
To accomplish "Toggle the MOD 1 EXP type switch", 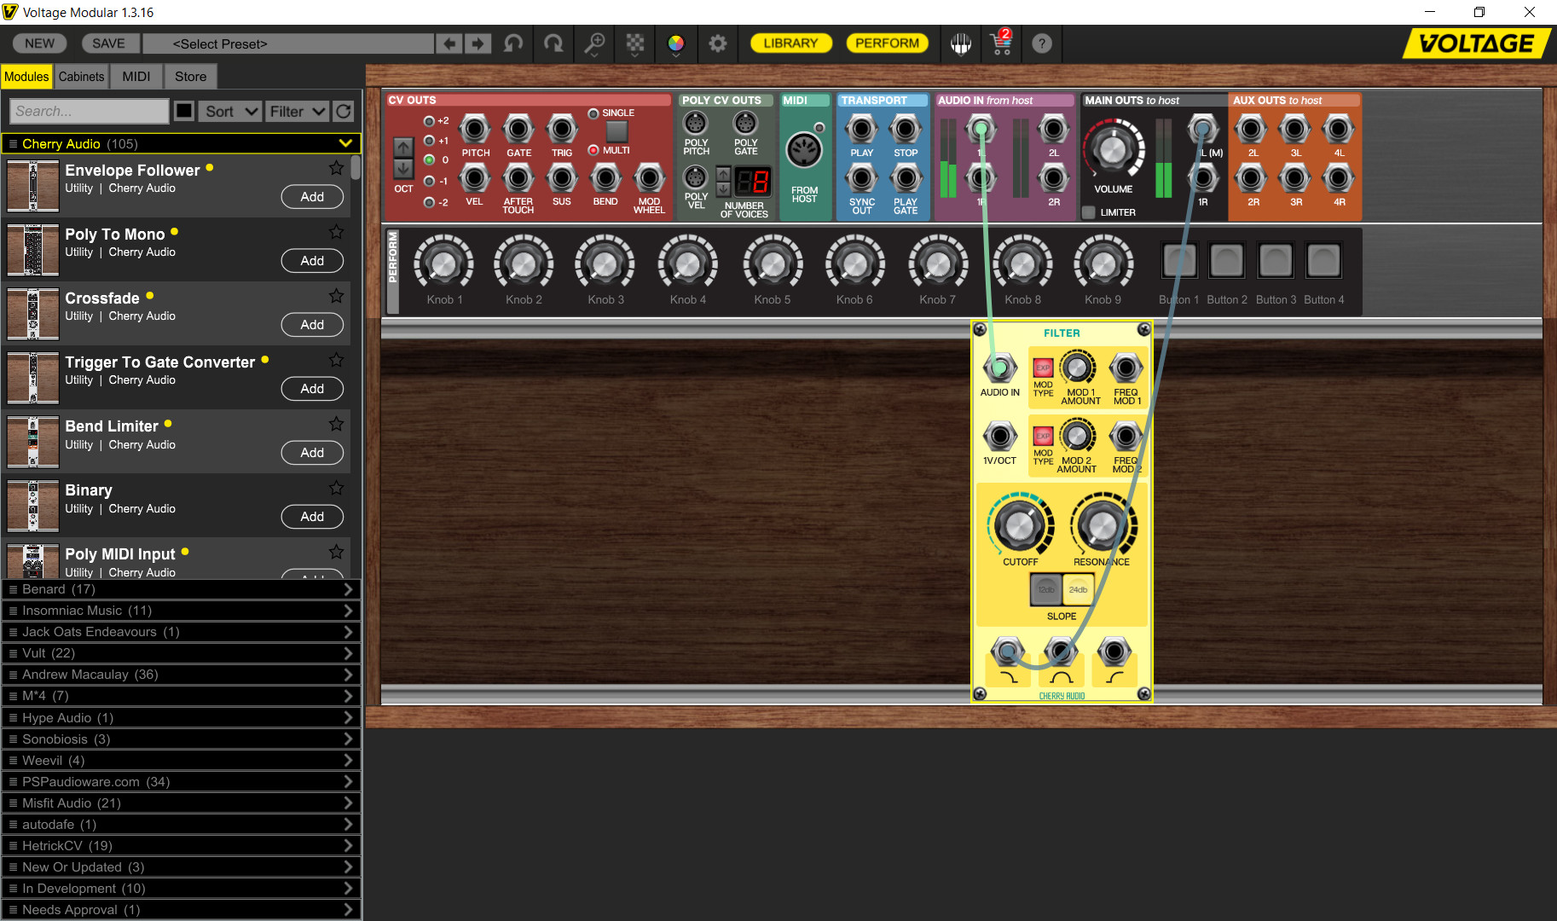I will pyautogui.click(x=1043, y=368).
